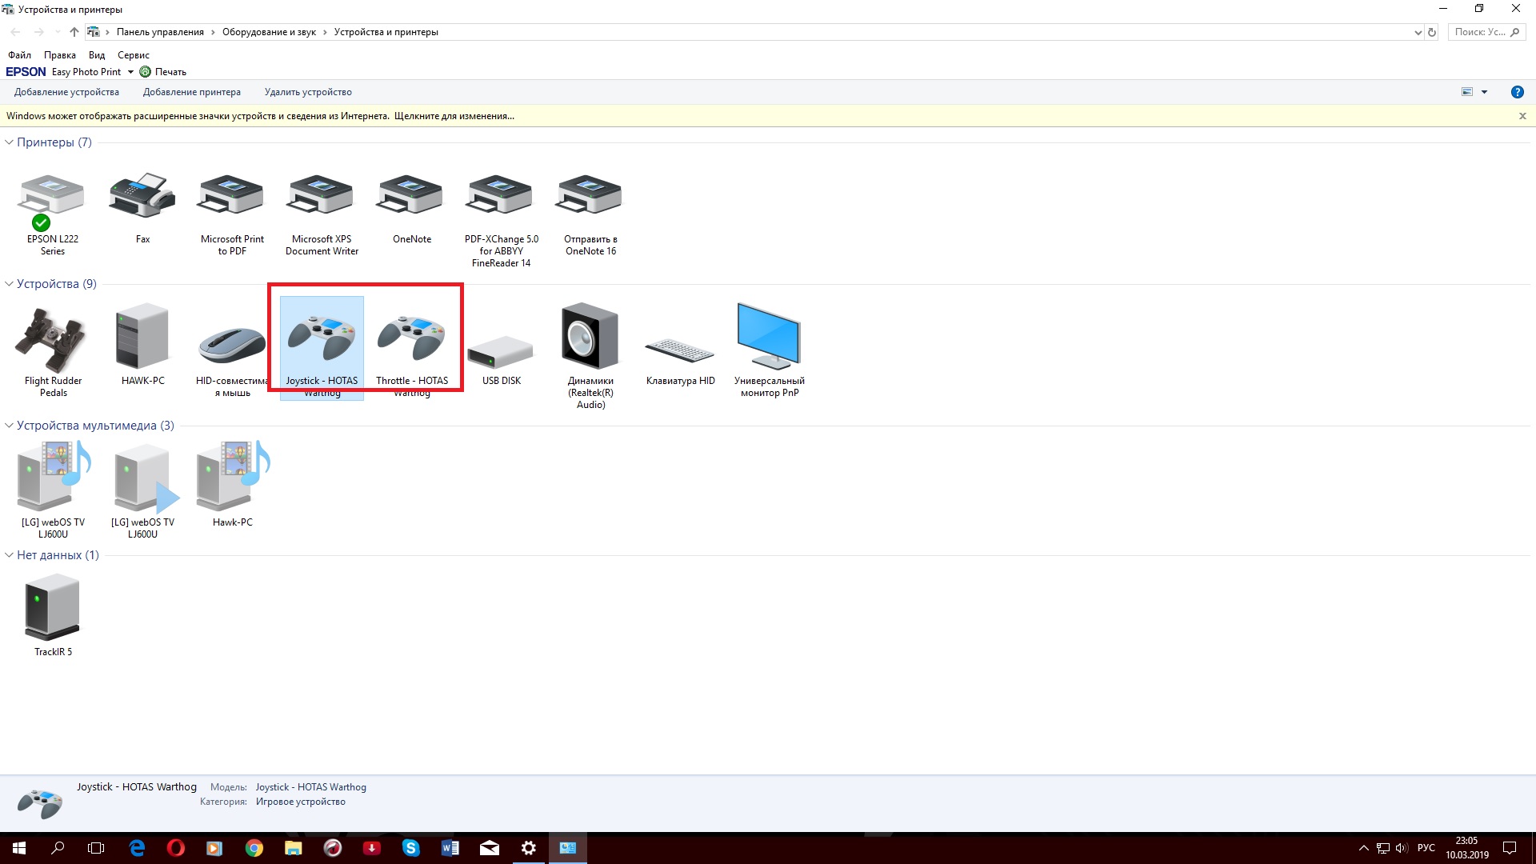Open Windows Start menu
This screenshot has width=1536, height=864.
pyautogui.click(x=19, y=848)
